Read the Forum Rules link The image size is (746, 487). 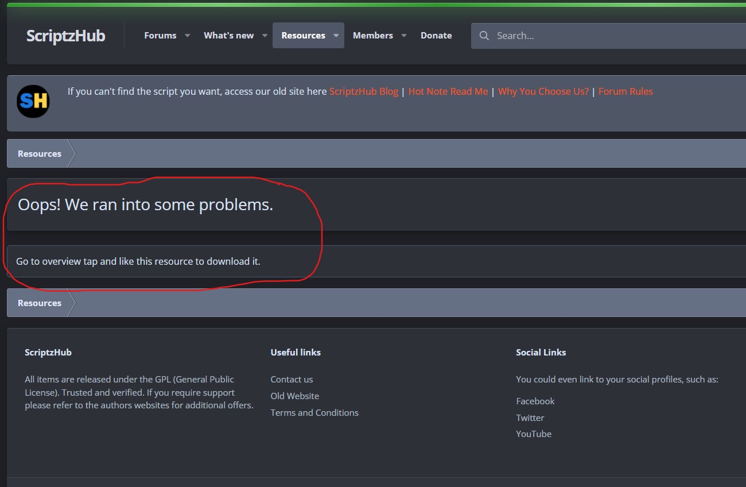[x=625, y=91]
